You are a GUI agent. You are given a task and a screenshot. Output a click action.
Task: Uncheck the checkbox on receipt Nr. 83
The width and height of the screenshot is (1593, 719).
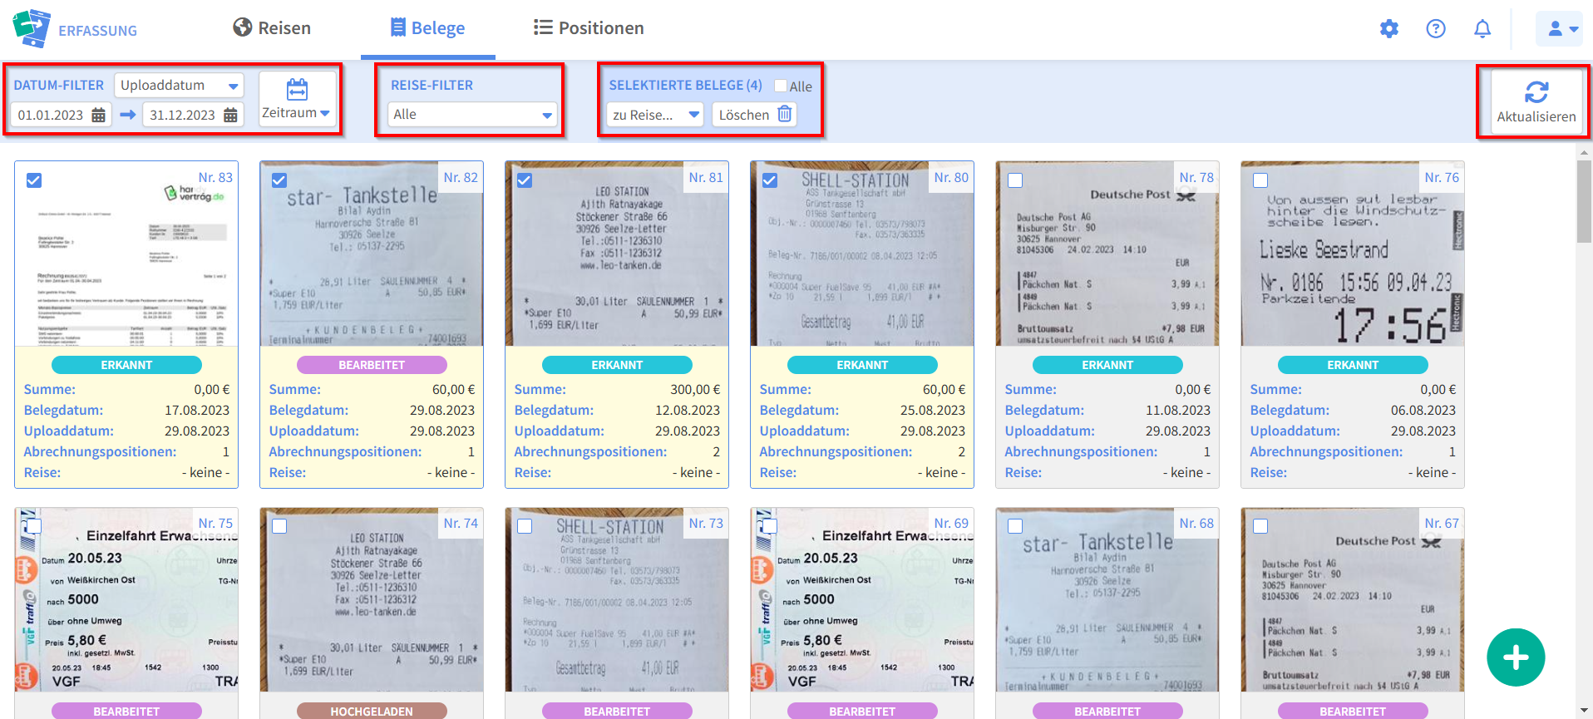[34, 180]
